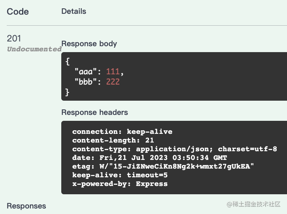Click the Response body heading
The width and height of the screenshot is (287, 214).
coord(89,44)
